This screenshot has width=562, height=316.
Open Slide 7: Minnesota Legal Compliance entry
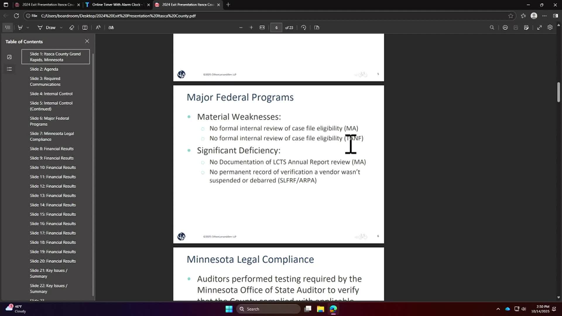[x=52, y=136]
